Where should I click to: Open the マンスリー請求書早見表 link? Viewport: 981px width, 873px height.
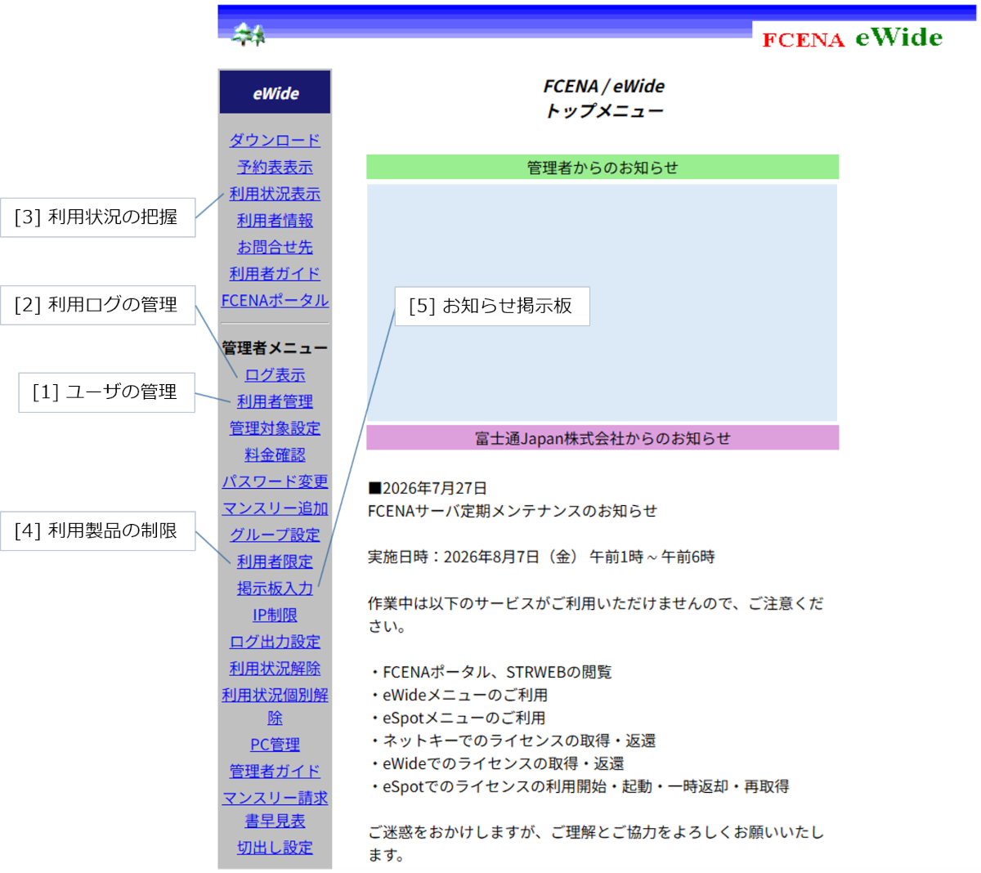[x=275, y=809]
